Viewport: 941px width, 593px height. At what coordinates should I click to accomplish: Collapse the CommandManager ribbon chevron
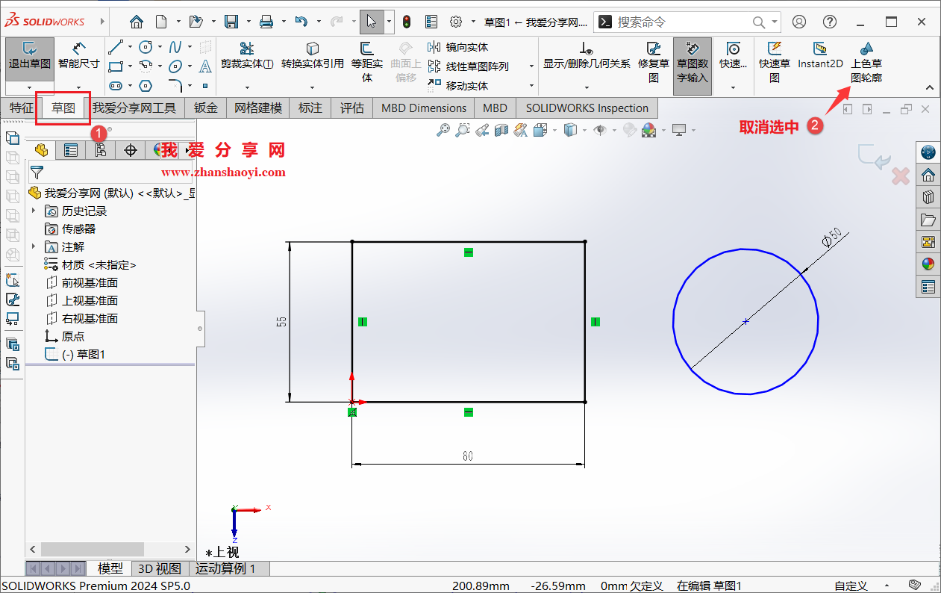pyautogui.click(x=929, y=87)
